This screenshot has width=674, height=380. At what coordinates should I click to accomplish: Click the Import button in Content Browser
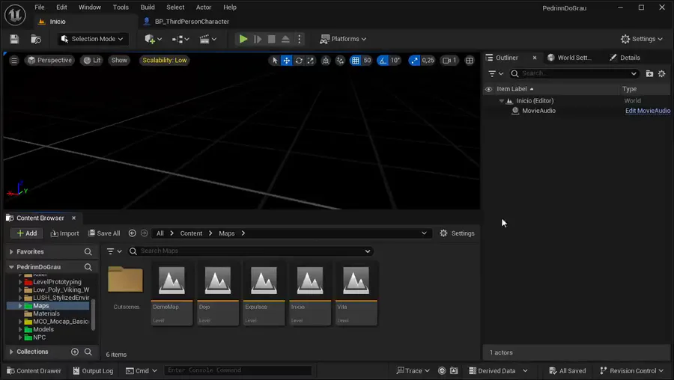point(64,233)
